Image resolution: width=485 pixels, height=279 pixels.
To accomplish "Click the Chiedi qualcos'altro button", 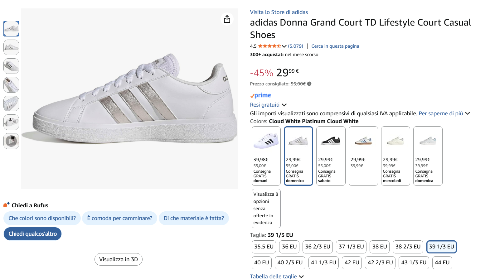I will (x=32, y=234).
